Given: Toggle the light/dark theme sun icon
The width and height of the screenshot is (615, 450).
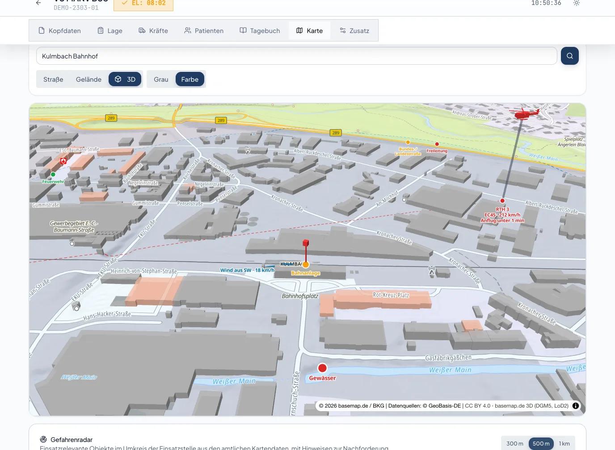Looking at the screenshot, I should tap(577, 3).
